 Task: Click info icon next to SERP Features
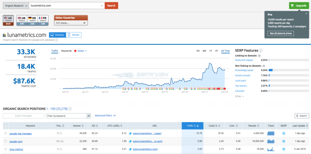261,51
